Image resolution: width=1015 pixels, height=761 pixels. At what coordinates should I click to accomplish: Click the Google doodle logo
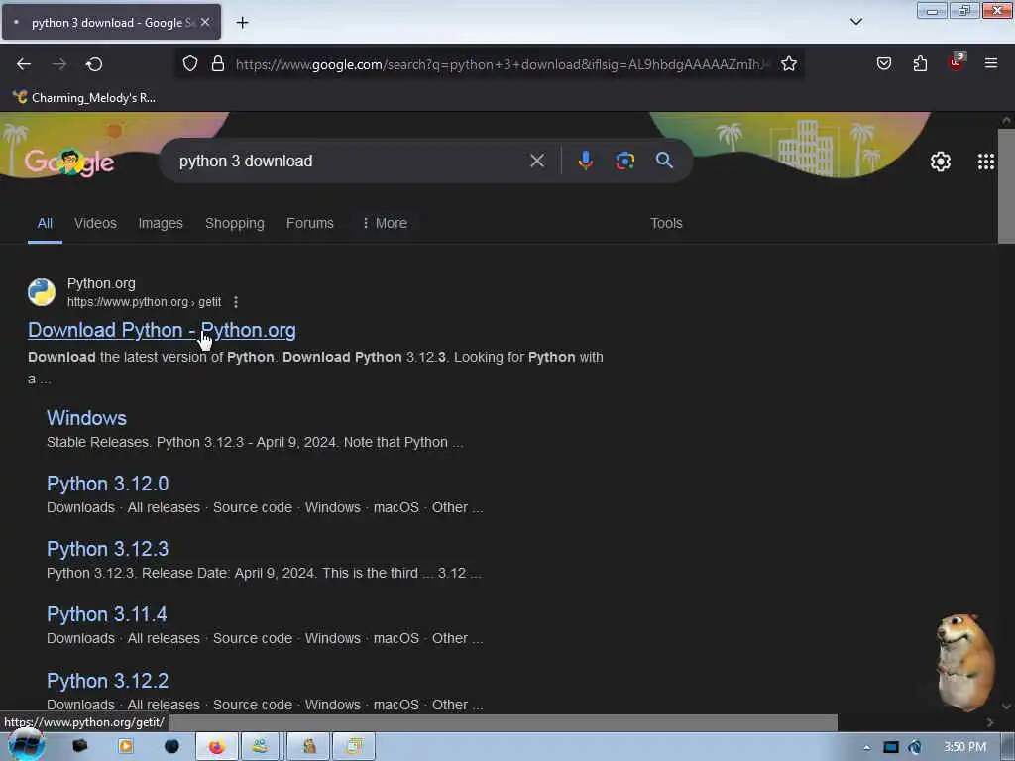point(69,162)
